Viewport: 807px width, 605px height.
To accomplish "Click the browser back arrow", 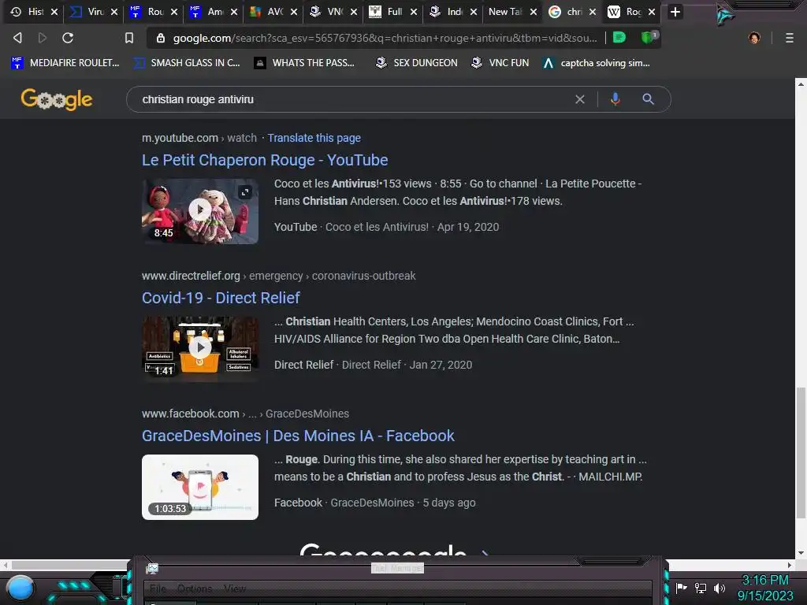I will coord(17,38).
